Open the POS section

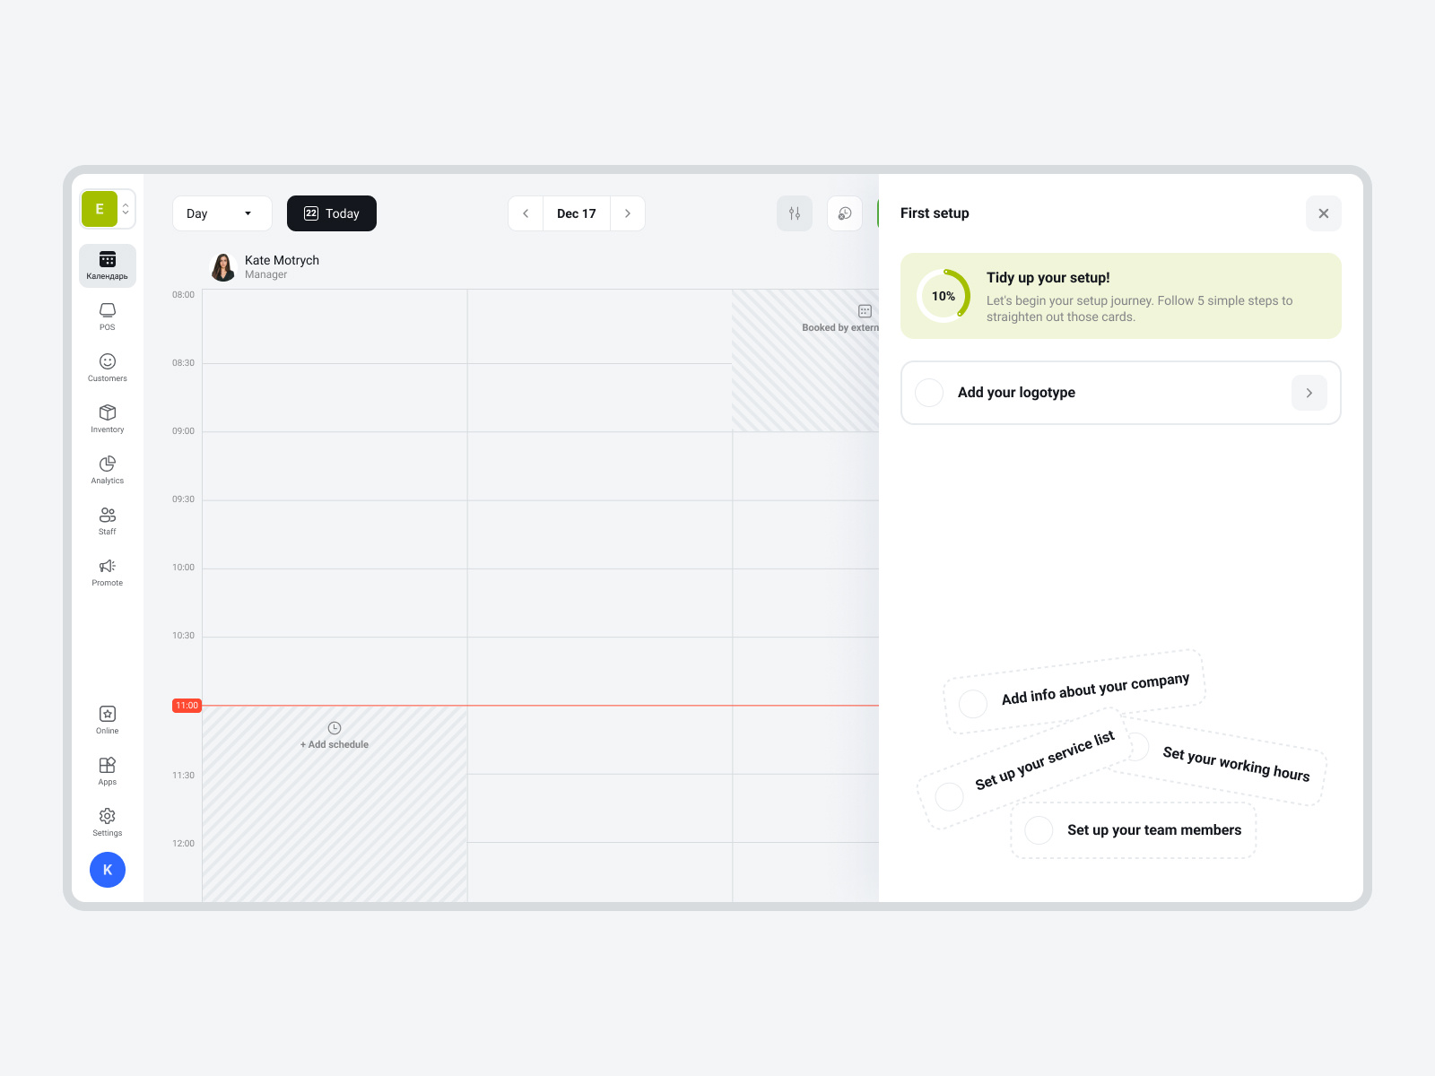(x=107, y=316)
